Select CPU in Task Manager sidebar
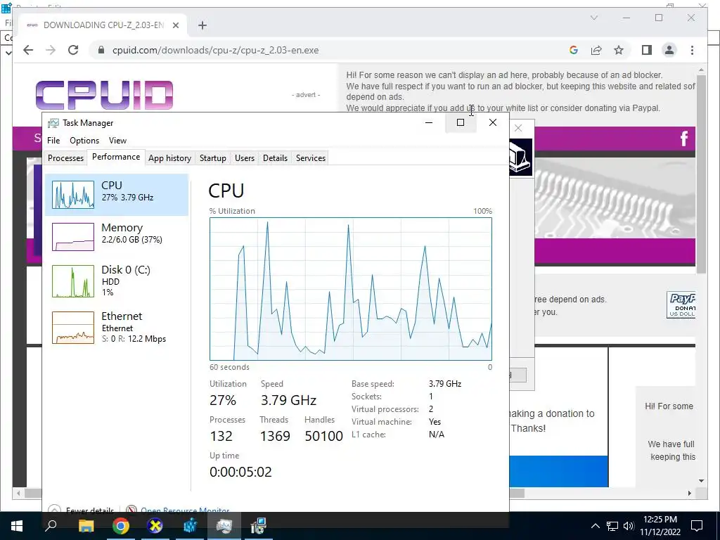This screenshot has height=540, width=720. tap(117, 195)
